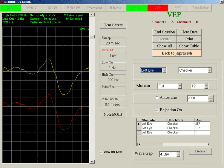Click the Neurology Clinic title bar icon
This screenshot has width=224, height=168.
(x=2, y=2)
